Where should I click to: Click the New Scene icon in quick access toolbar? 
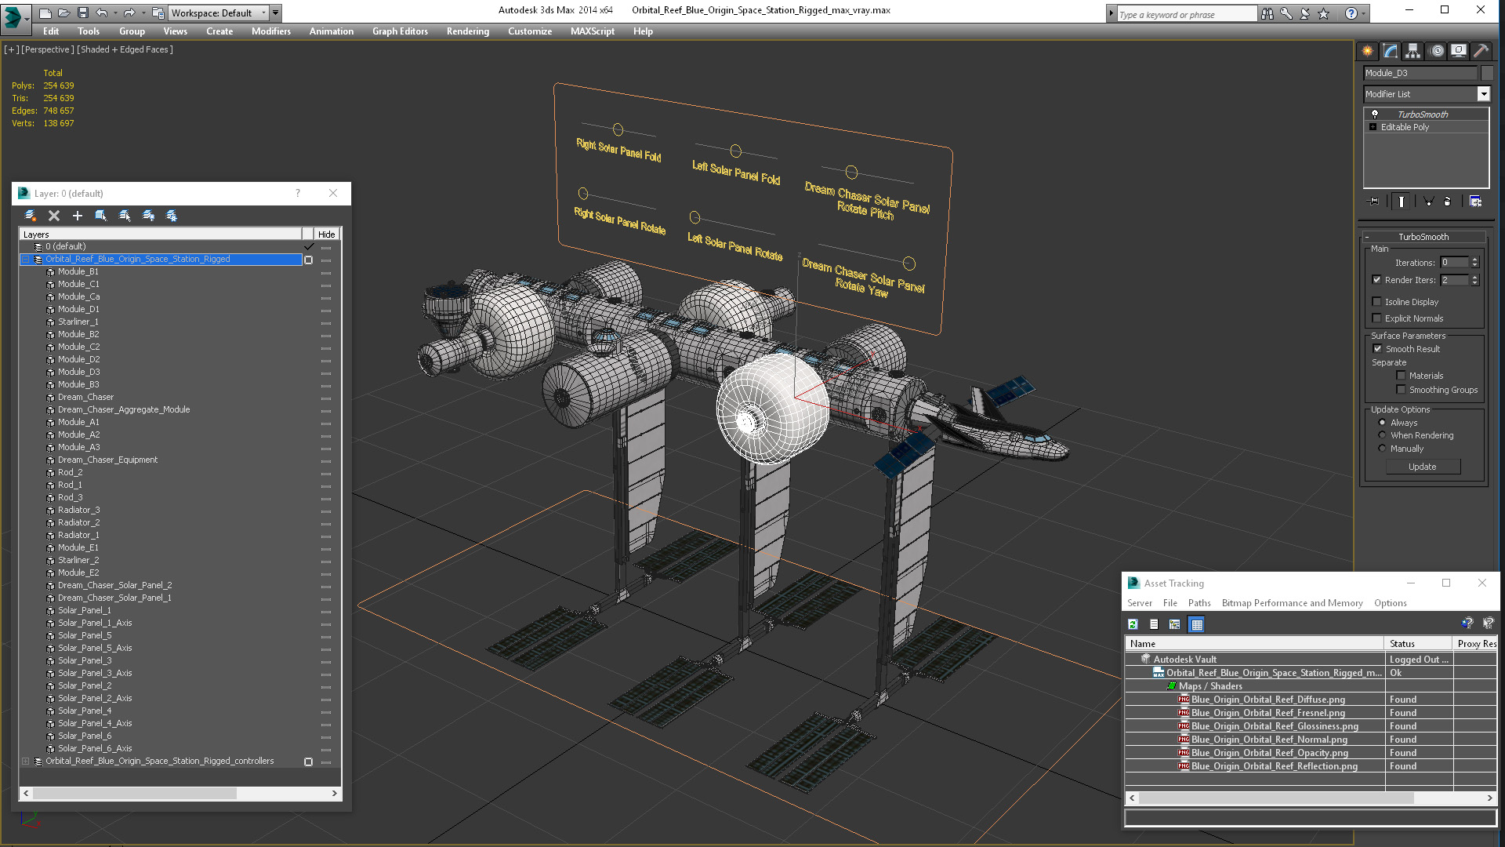[45, 13]
